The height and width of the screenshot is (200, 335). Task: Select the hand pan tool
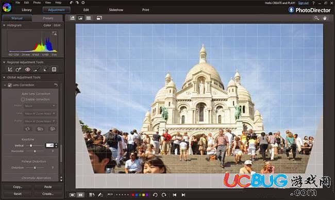(x=325, y=18)
